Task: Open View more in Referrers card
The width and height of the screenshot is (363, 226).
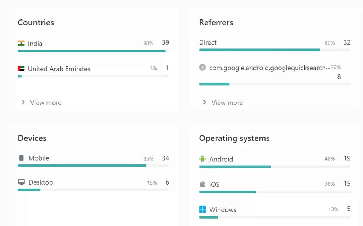Action: [x=227, y=103]
